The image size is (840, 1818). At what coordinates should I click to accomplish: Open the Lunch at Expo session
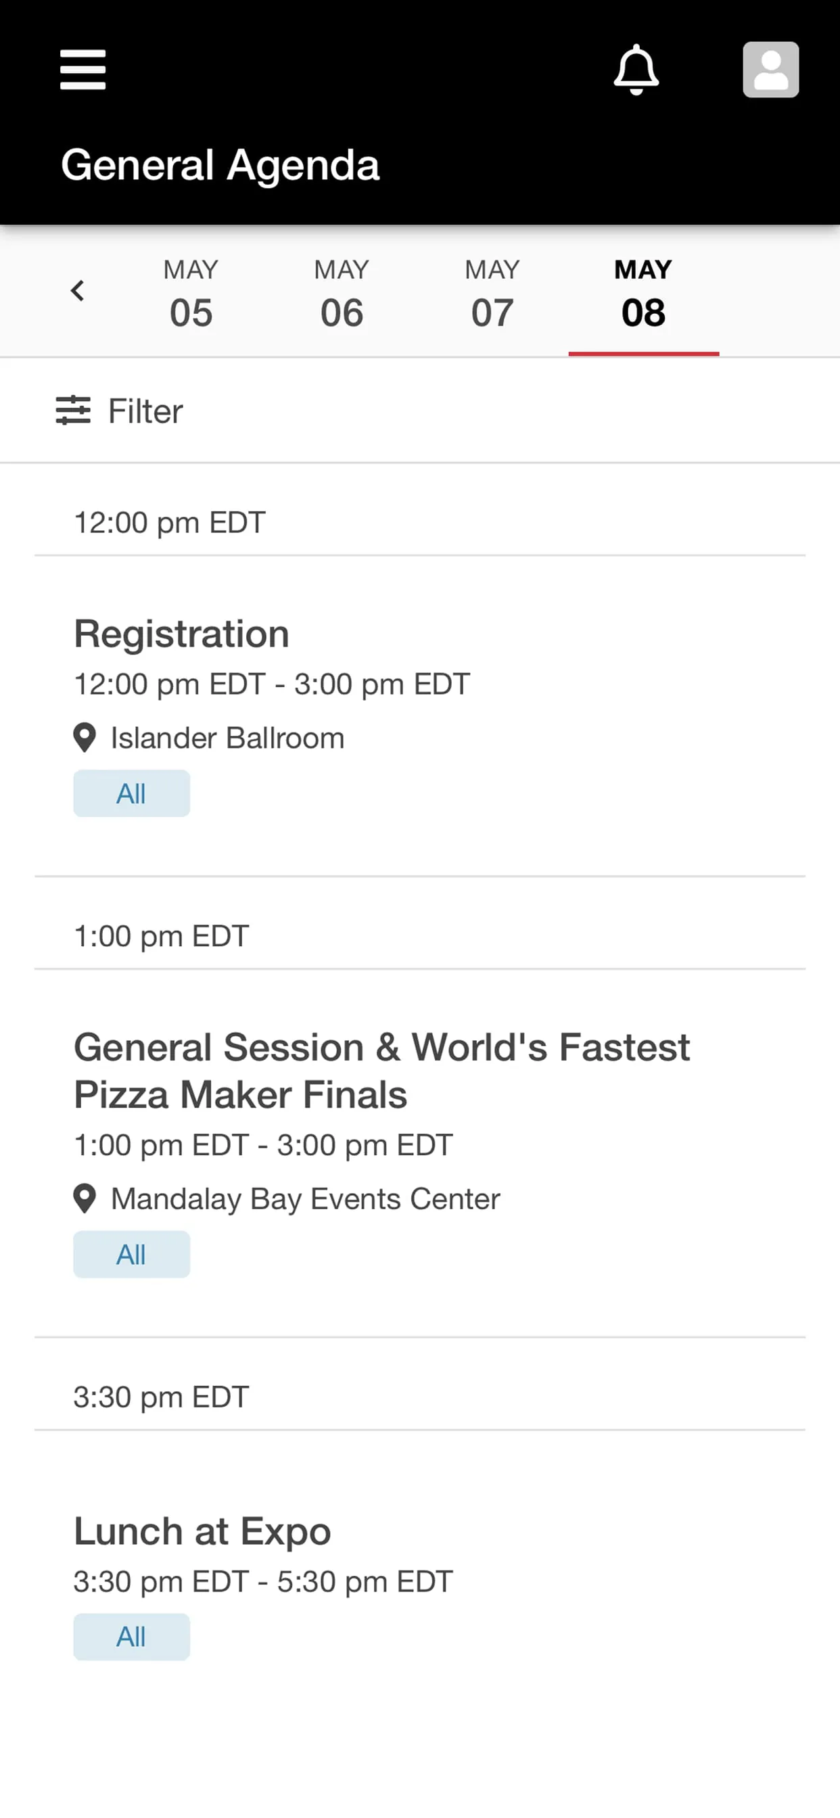click(x=203, y=1531)
